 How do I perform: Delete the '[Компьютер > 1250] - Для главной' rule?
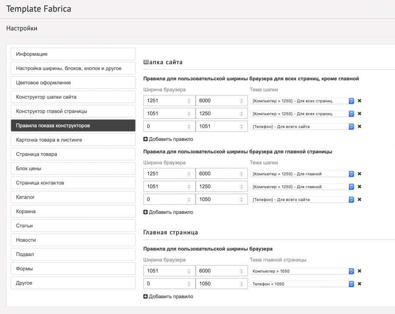click(x=359, y=174)
